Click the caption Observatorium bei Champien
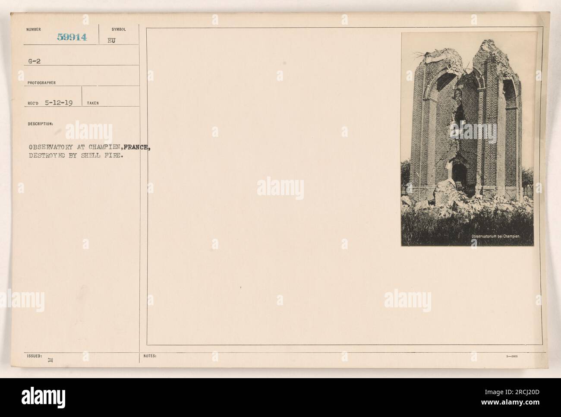 click(496, 237)
